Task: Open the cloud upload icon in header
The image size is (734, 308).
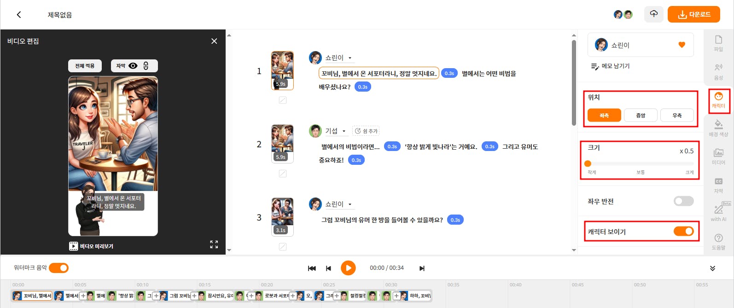Action: [x=653, y=14]
